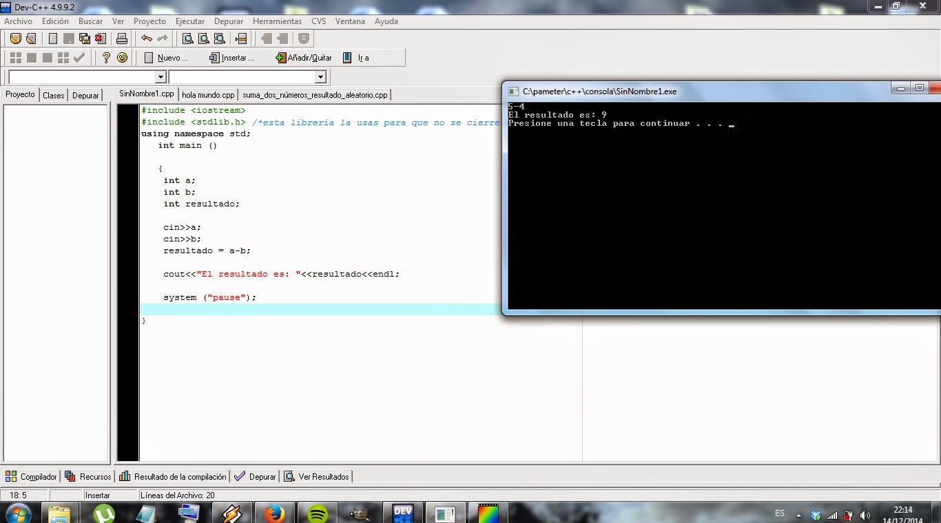The width and height of the screenshot is (941, 523).
Task: Select the hola mundo.cpp editor tab
Action: (208, 95)
